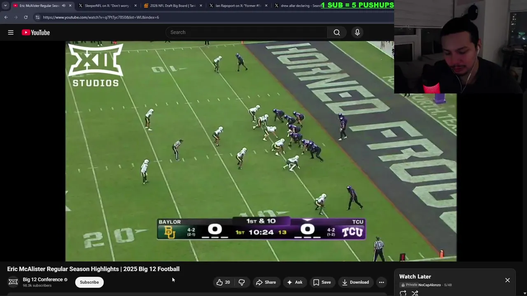Toggle shuffle playlist in Watch Later panel

tap(415, 293)
